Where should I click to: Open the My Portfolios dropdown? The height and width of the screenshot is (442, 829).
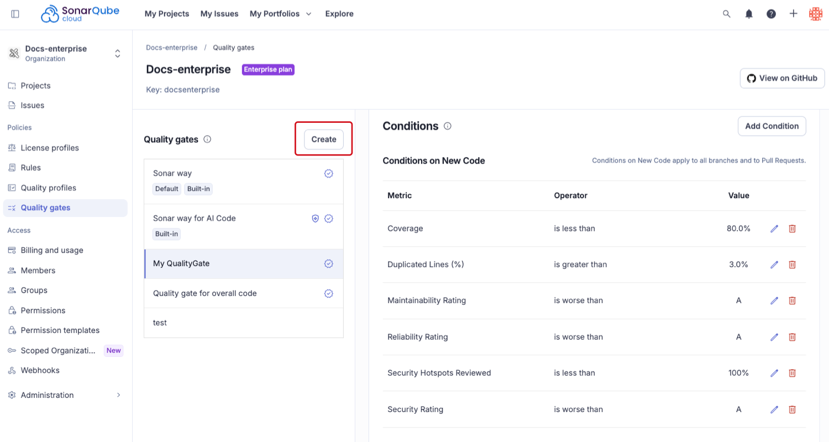281,14
